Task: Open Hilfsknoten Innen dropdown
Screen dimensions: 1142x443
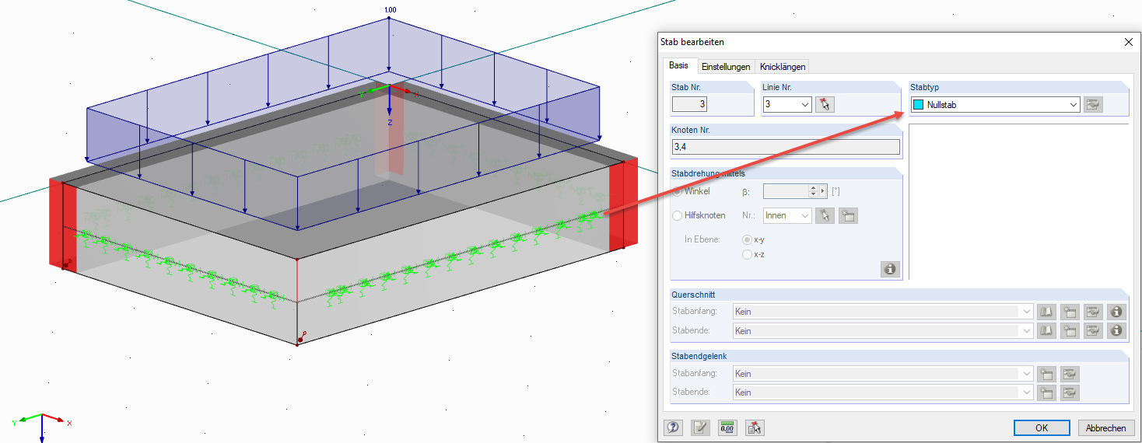Action: tap(804, 215)
